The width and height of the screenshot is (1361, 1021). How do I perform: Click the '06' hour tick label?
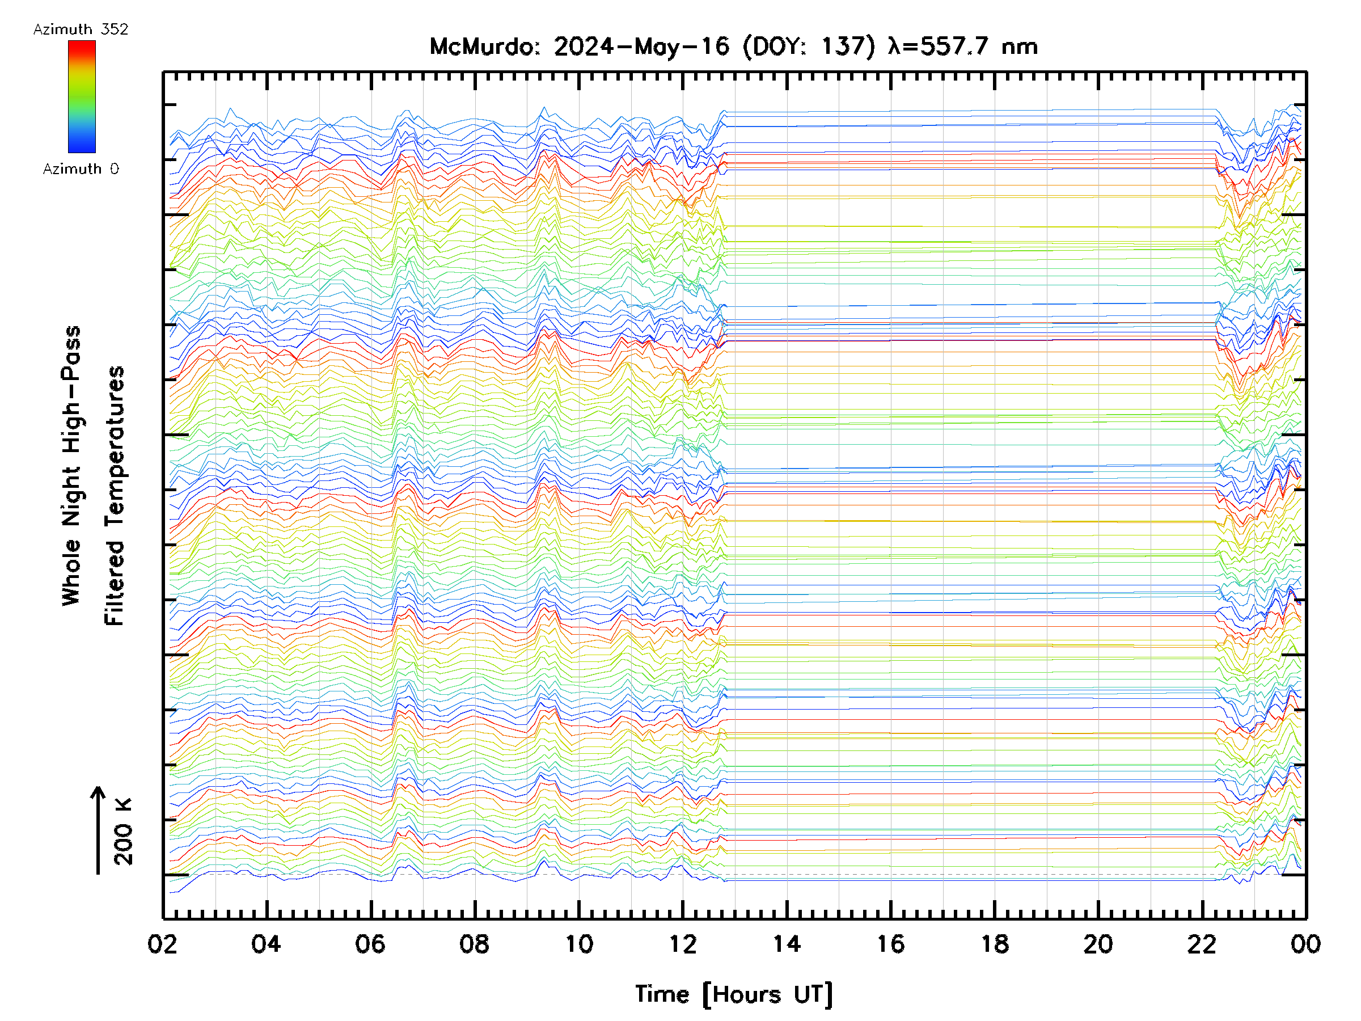point(370,944)
